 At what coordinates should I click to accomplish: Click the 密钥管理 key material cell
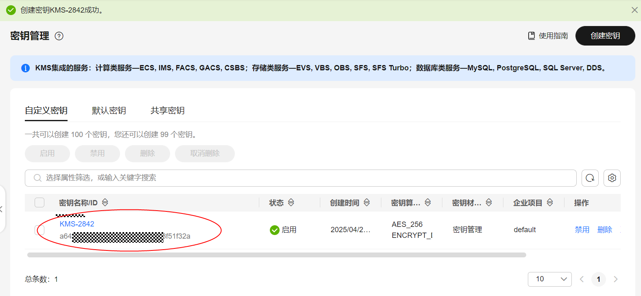pos(467,230)
